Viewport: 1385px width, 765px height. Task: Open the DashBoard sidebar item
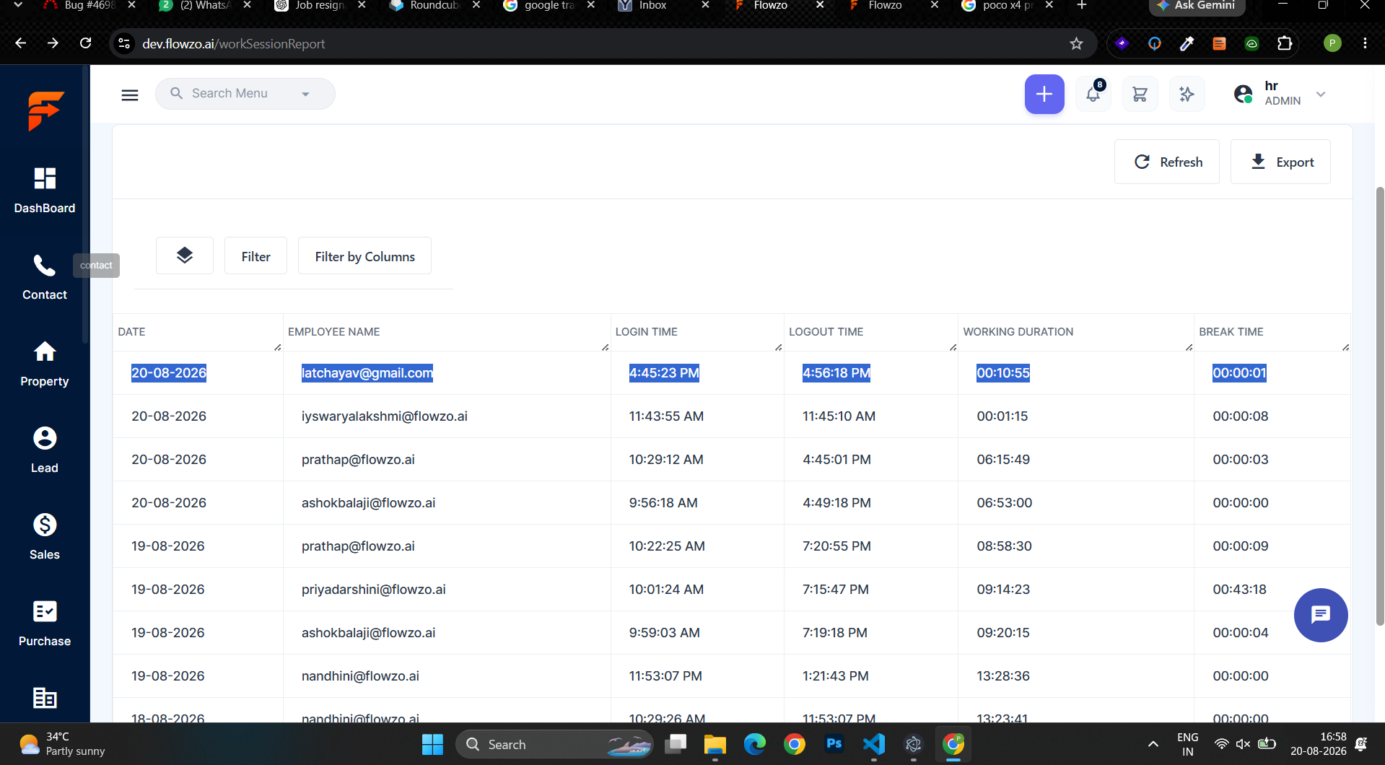45,191
